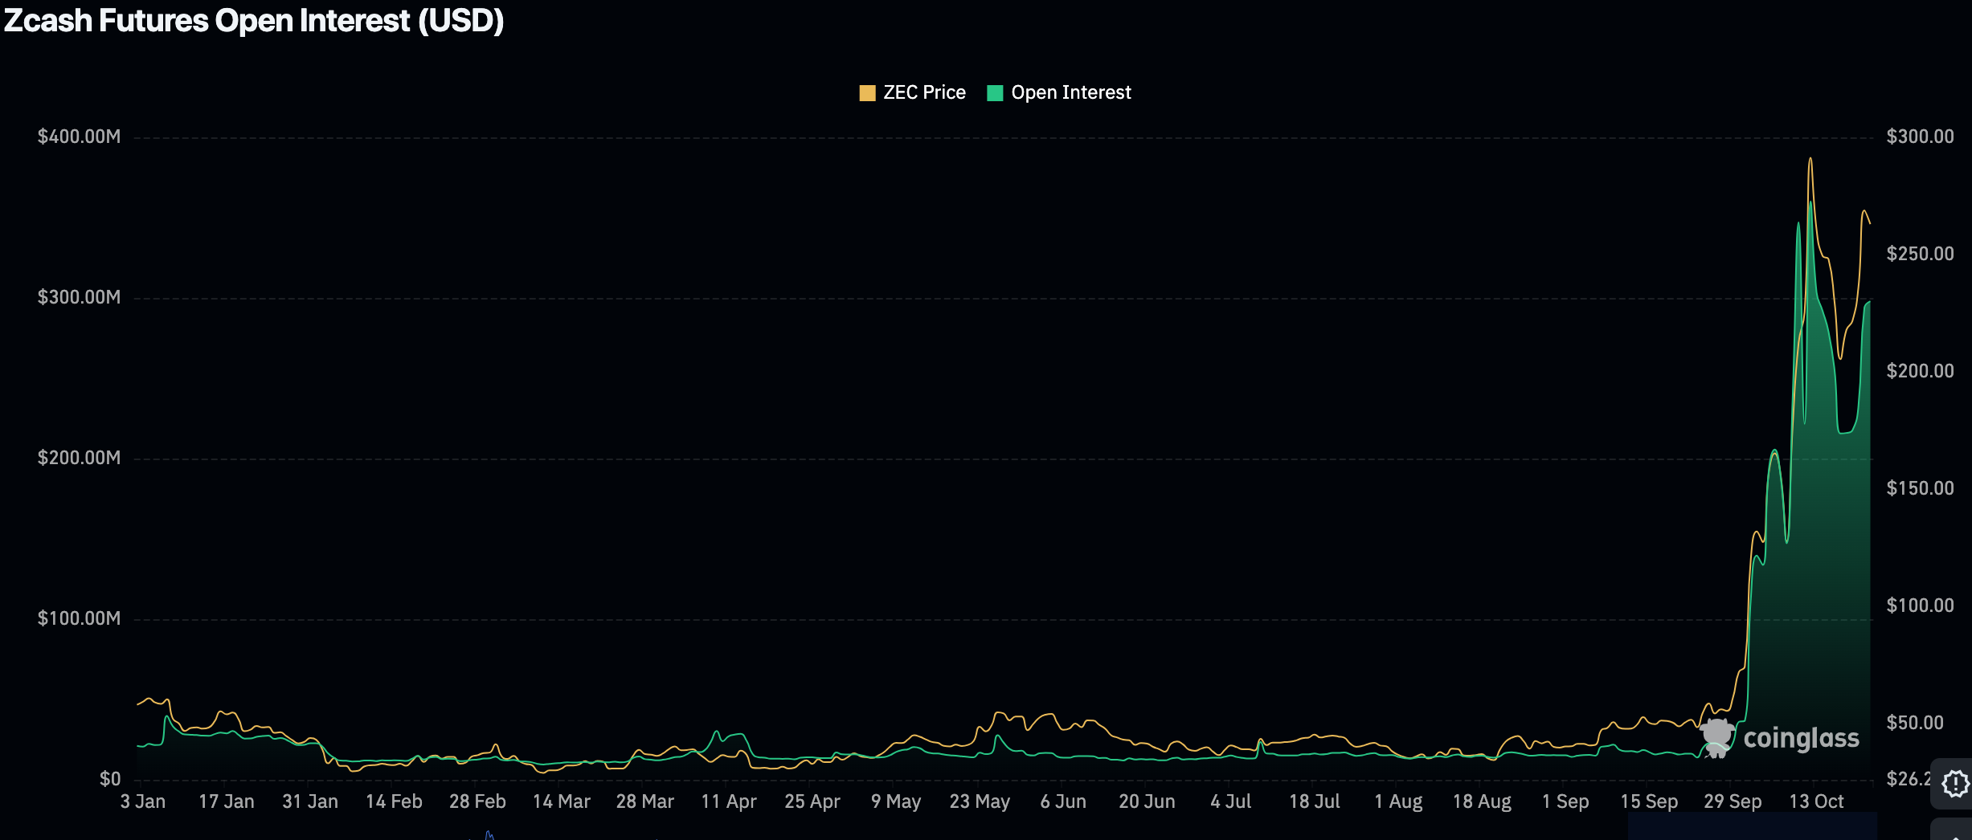Click the coinglass watermark text
The image size is (1972, 840).
tap(1801, 739)
